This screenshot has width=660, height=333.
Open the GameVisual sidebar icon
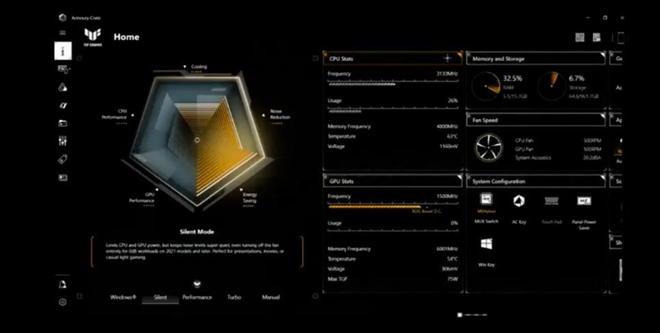click(x=63, y=106)
